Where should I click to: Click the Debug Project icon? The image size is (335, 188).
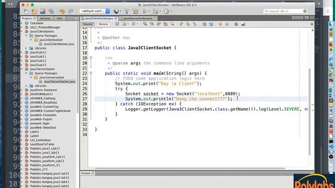coord(155,11)
